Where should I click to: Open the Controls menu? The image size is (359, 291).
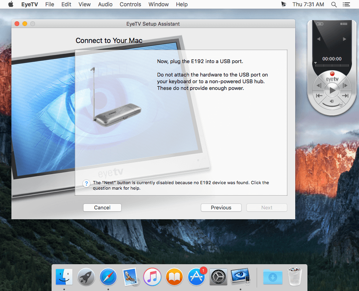click(x=130, y=4)
